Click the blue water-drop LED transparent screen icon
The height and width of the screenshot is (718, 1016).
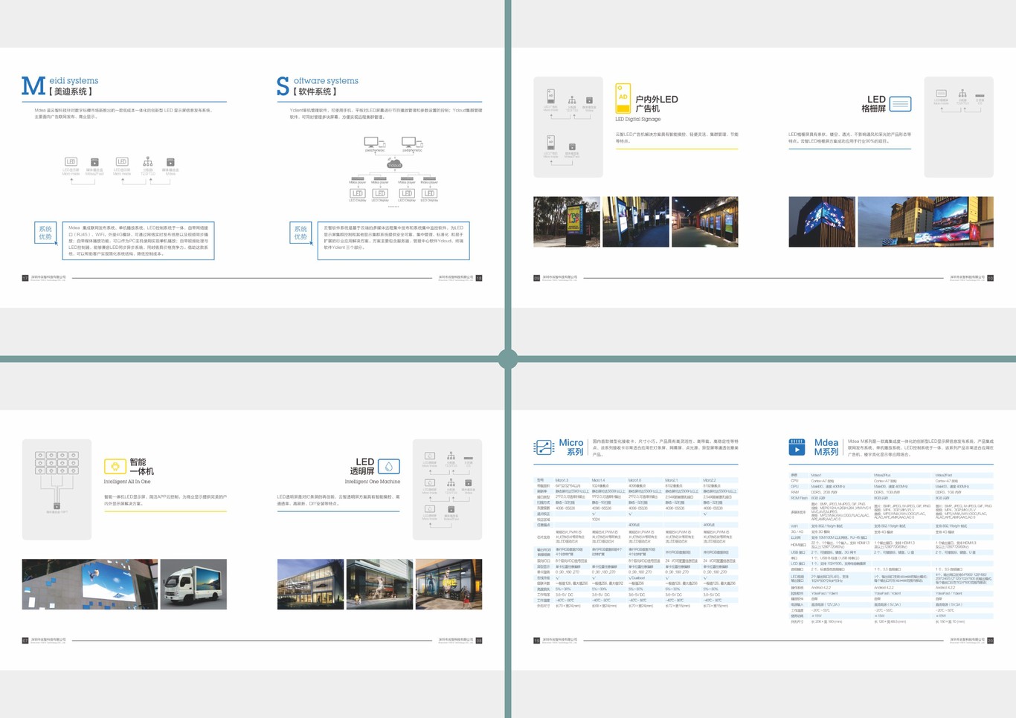click(389, 467)
